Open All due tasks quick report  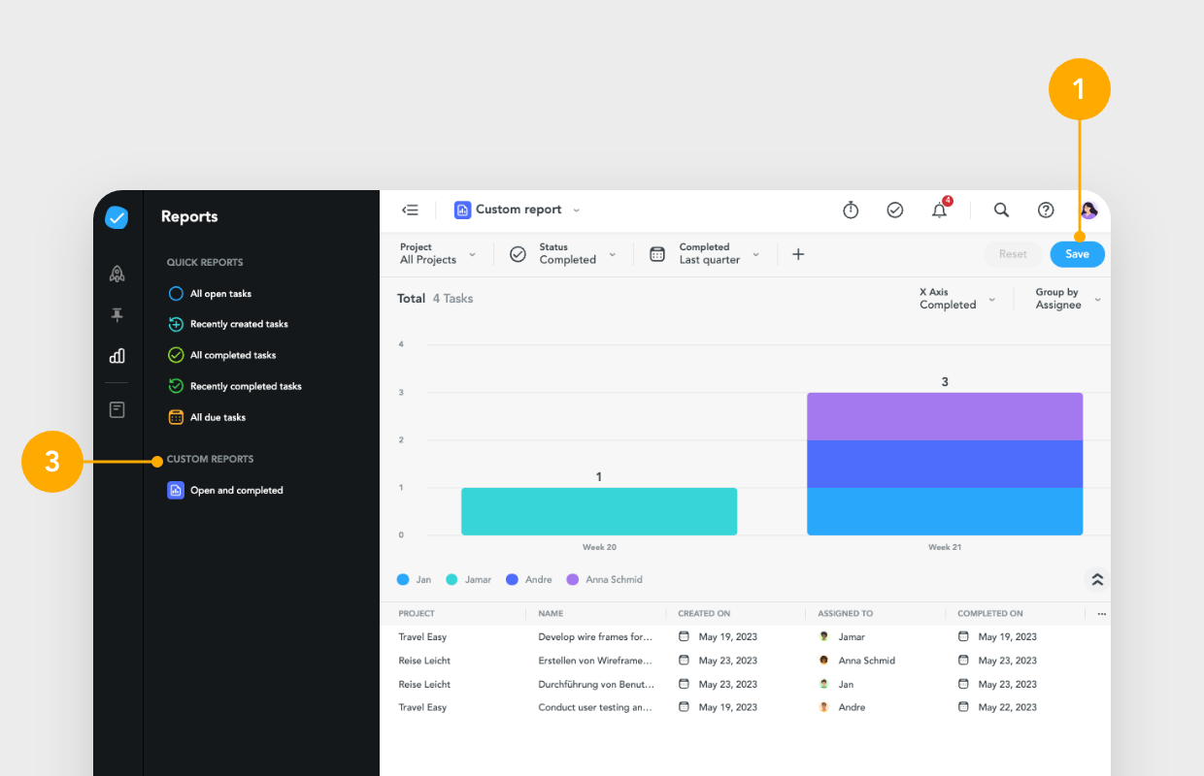point(207,417)
